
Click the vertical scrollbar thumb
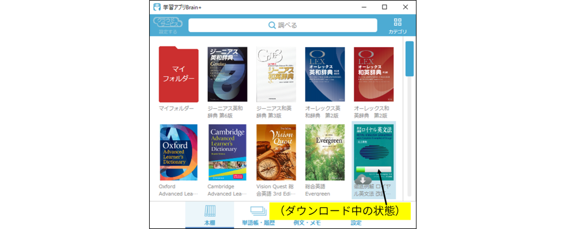[x=410, y=59]
